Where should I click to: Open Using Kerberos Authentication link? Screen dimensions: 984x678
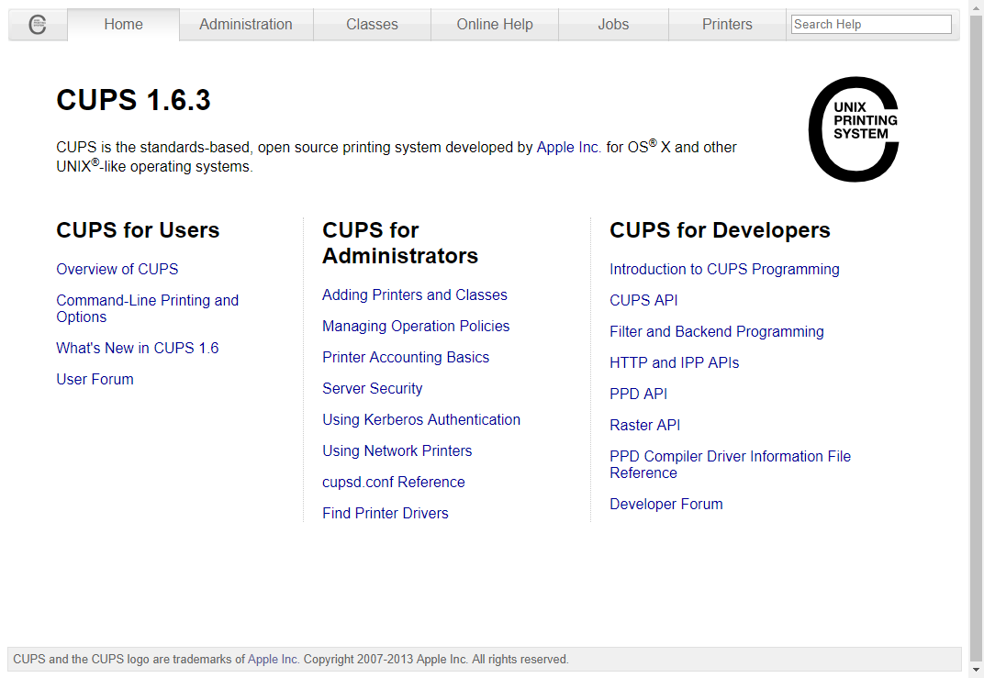421,419
